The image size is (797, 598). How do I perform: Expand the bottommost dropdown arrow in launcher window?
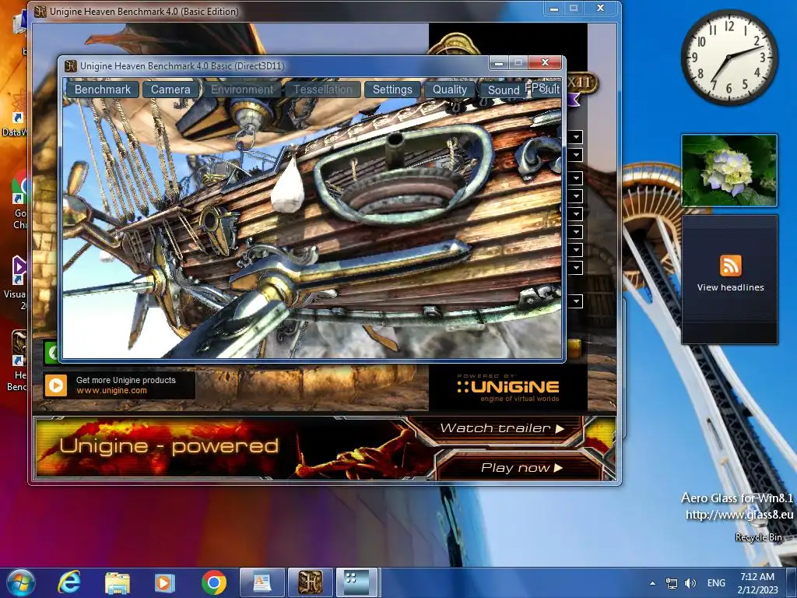click(577, 301)
